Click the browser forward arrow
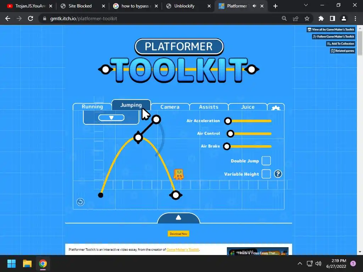The height and width of the screenshot is (272, 363). coord(19,18)
